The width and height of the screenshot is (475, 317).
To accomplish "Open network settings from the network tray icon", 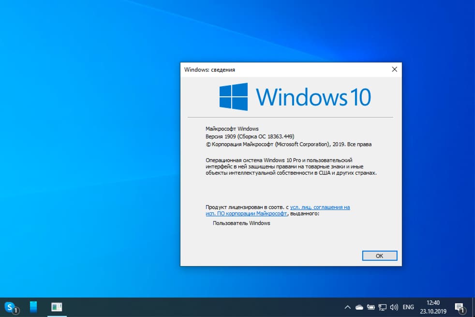I will coord(382,307).
